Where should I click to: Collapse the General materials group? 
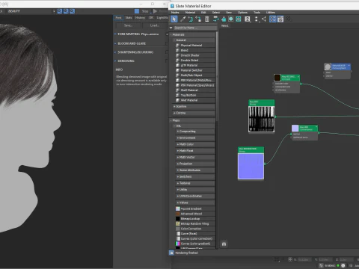pos(194,40)
